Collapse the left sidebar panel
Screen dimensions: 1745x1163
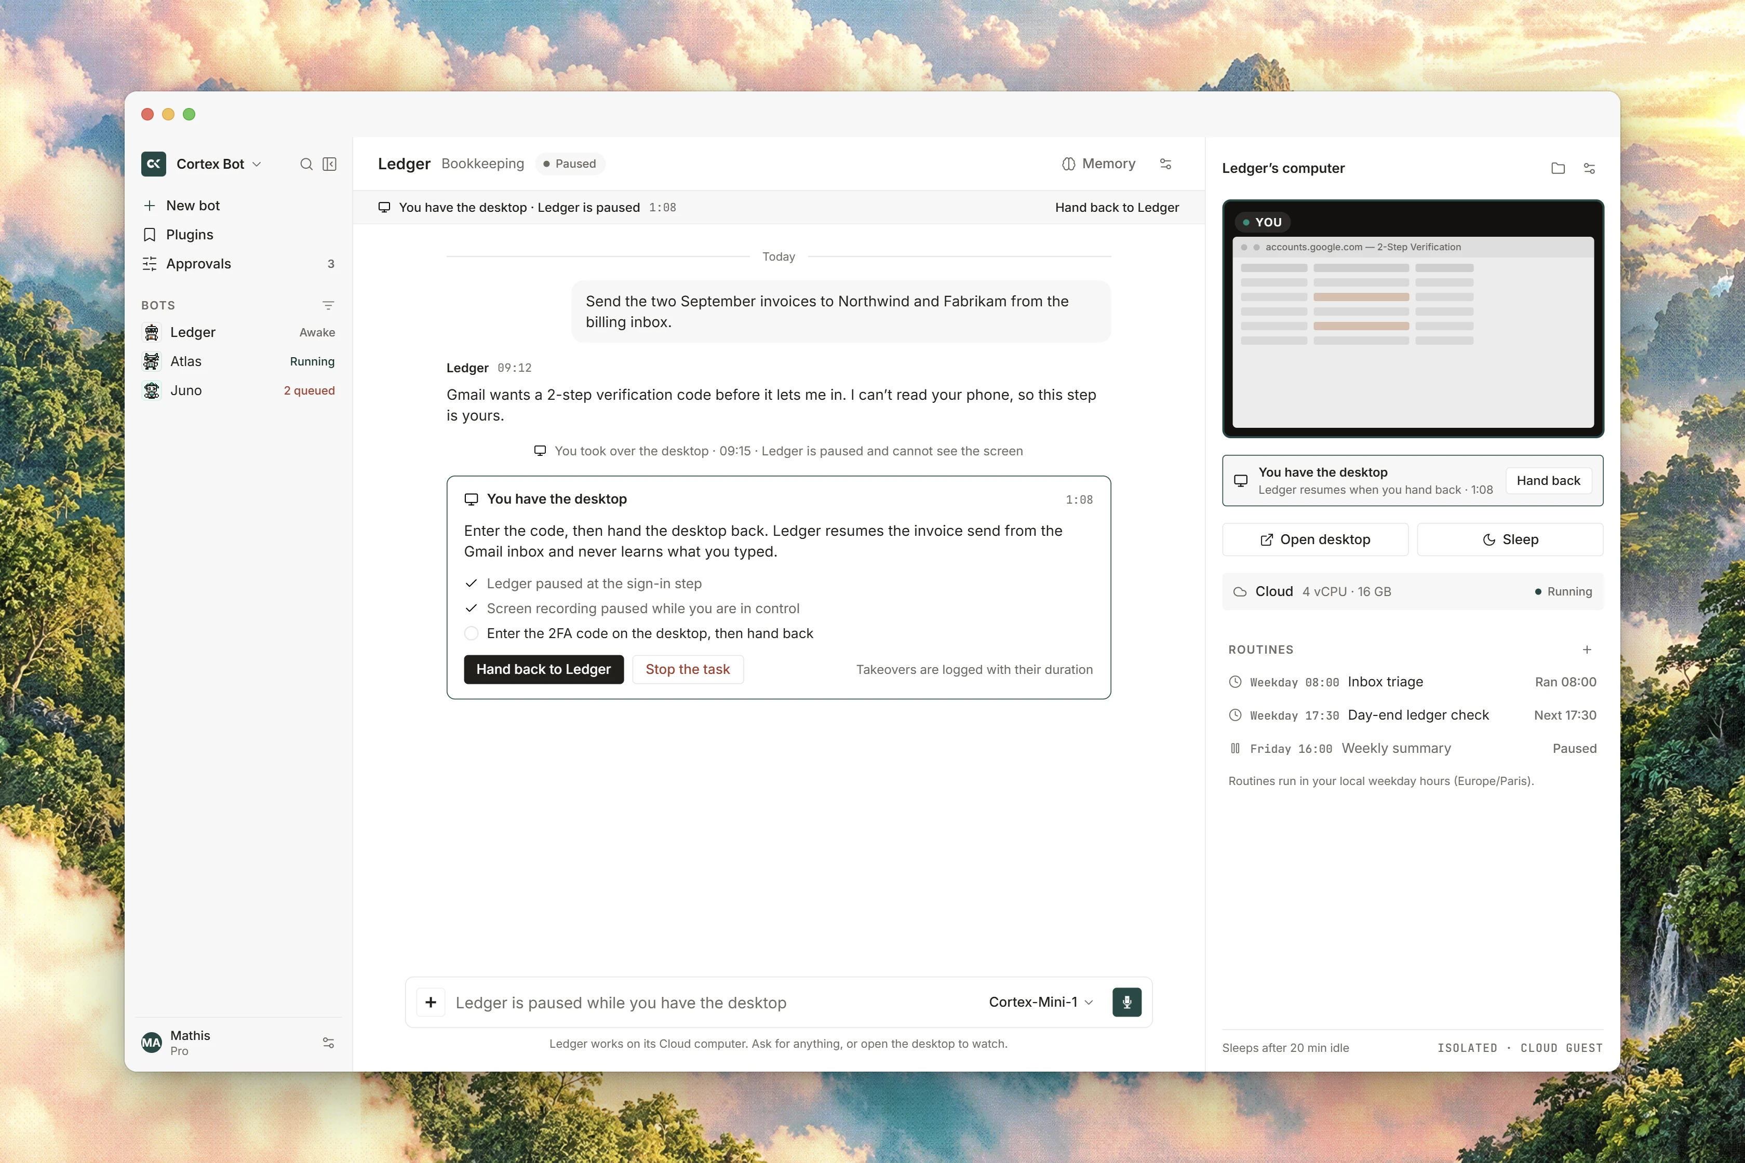coord(329,164)
